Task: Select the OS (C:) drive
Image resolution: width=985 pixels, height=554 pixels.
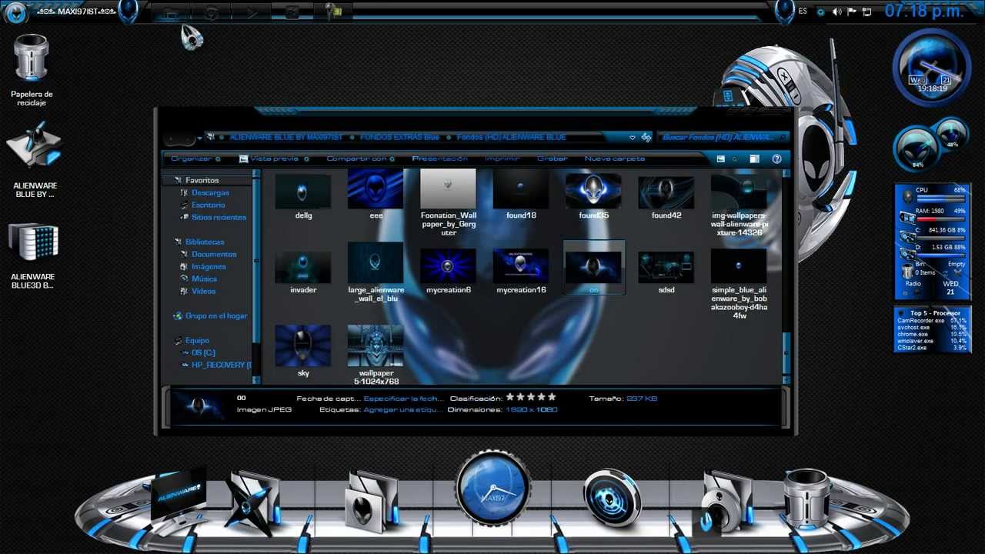Action: 203,352
